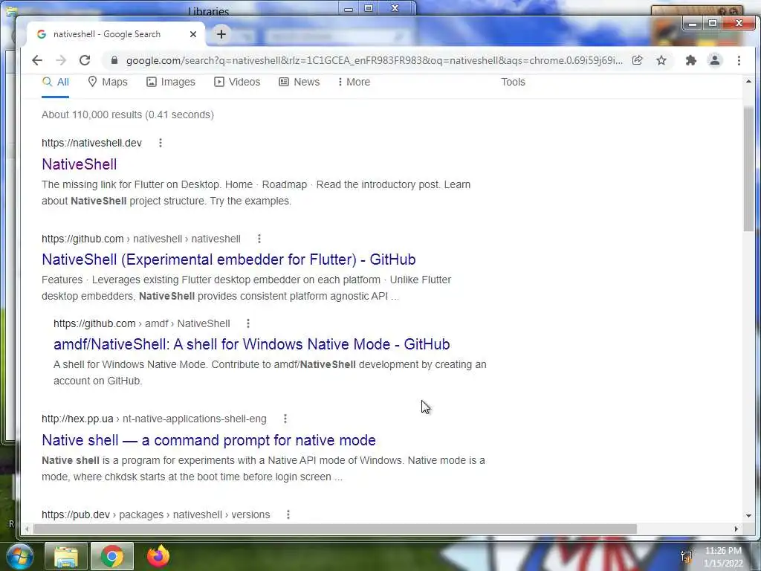Click the About 110,000 results text
The height and width of the screenshot is (571, 761).
pos(128,114)
